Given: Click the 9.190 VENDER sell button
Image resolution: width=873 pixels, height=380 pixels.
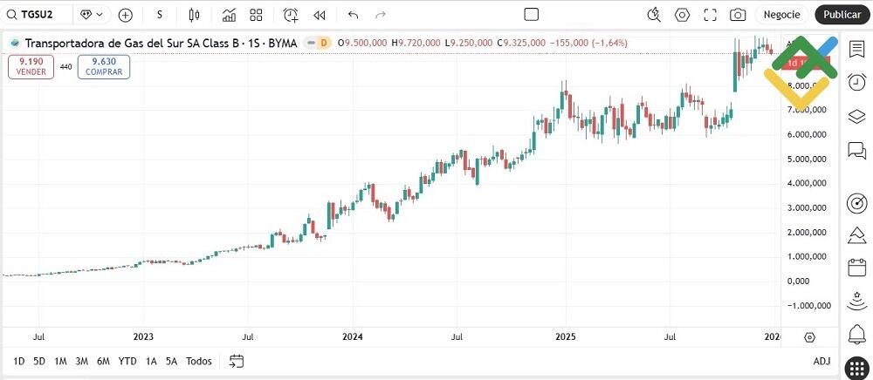Looking at the screenshot, I should 31,66.
